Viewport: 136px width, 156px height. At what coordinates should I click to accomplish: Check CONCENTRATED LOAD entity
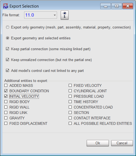[70, 107]
